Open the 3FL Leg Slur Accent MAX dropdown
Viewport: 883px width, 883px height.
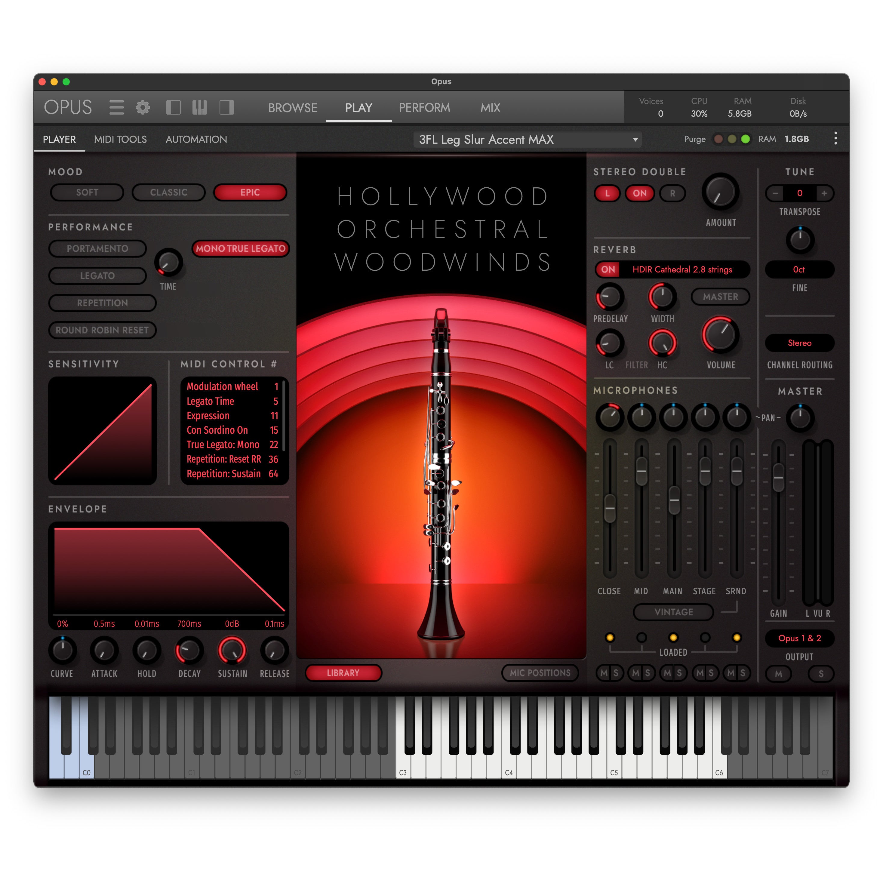pyautogui.click(x=528, y=139)
